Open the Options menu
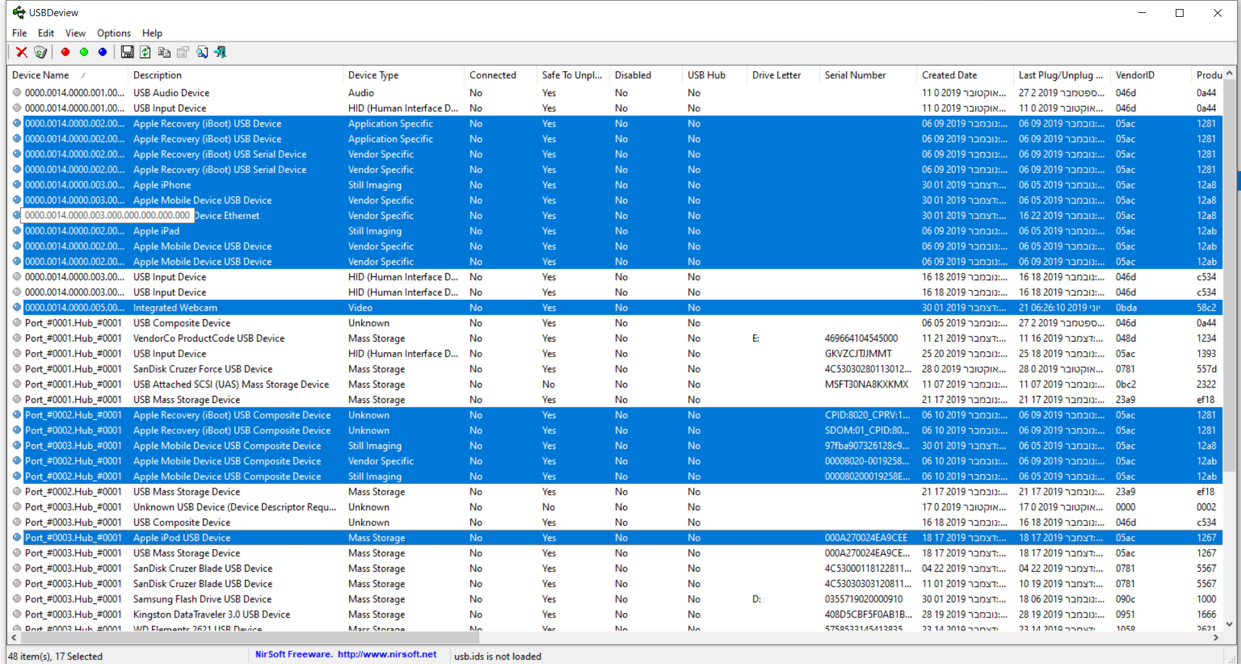Viewport: 1241px width, 664px height. pyautogui.click(x=114, y=33)
